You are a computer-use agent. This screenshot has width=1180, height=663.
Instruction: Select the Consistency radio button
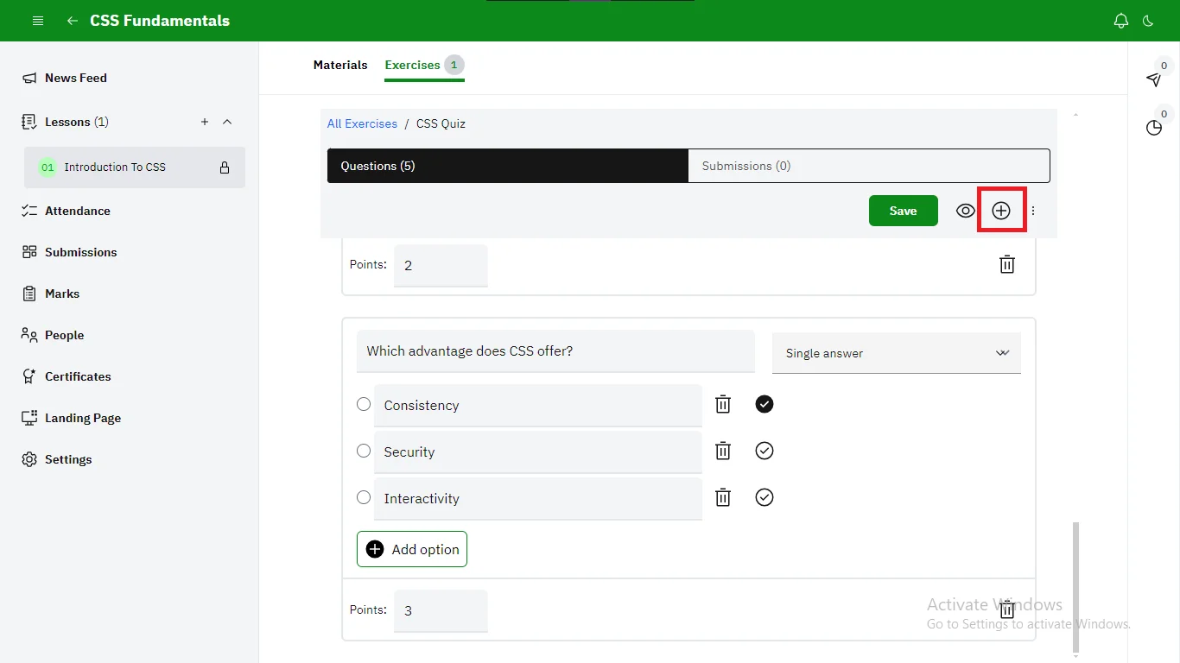(364, 404)
